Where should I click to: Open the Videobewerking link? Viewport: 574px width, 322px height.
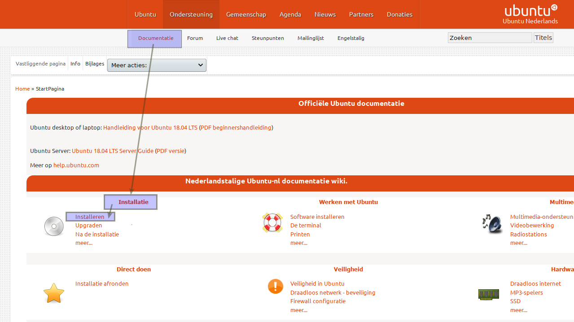(532, 226)
